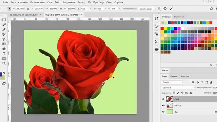
Task: Toggle the maintain aspect ratio link
Action: pos(61,9)
